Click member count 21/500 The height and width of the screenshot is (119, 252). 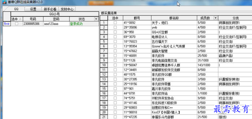[208, 117]
